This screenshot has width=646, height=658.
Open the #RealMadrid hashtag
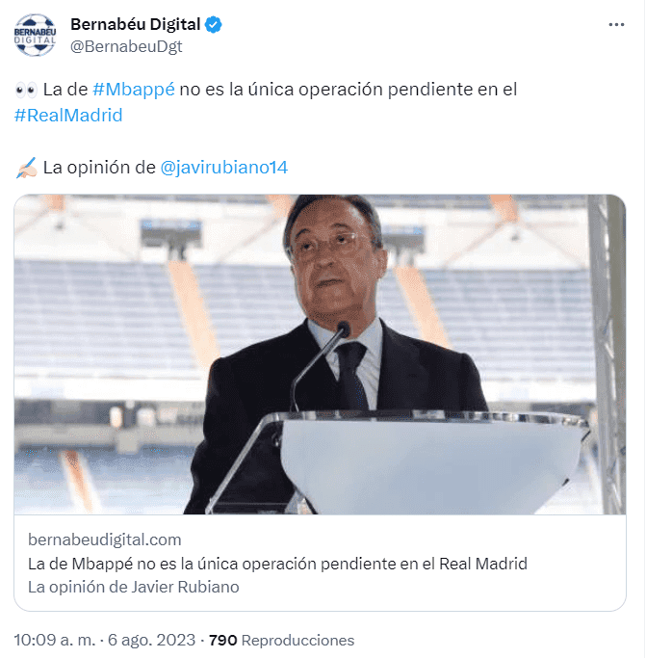(68, 116)
